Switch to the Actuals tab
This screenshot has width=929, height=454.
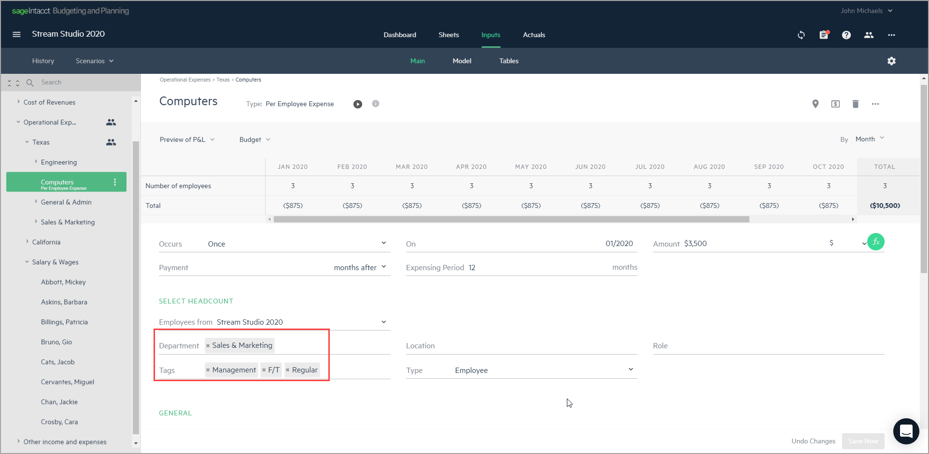coord(534,35)
